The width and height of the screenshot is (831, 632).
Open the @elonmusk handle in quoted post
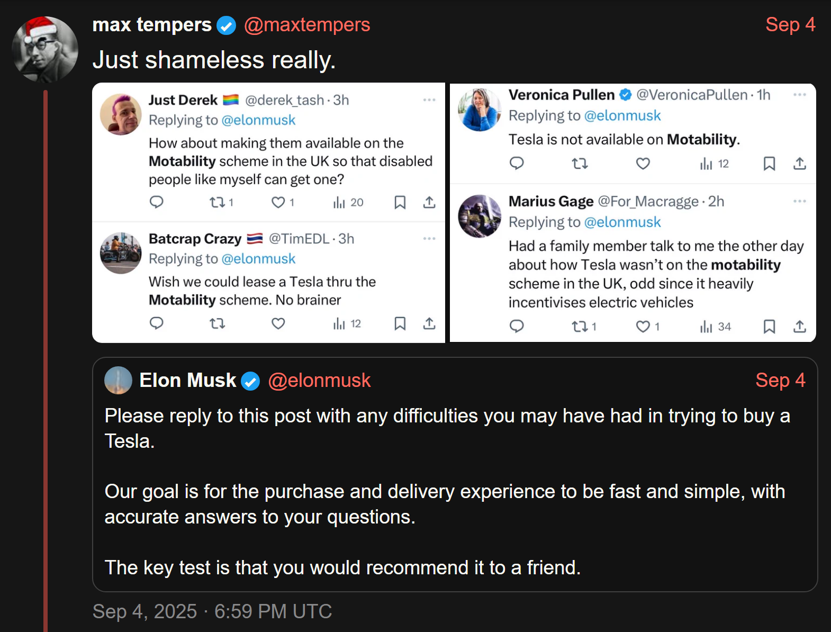319,381
